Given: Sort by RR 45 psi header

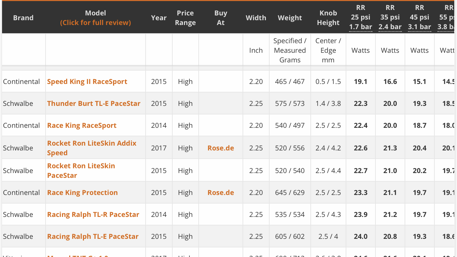Looking at the screenshot, I should pos(419,17).
